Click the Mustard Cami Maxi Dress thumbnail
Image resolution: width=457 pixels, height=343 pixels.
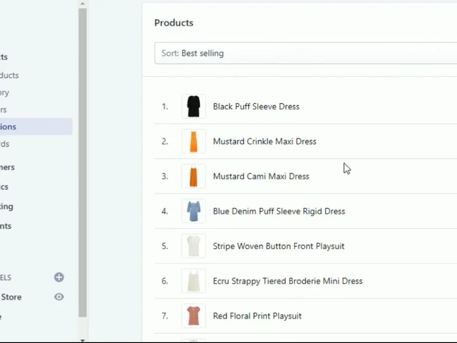pos(193,176)
